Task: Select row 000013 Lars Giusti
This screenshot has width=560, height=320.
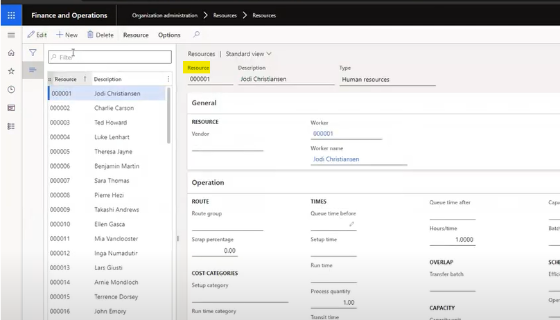Action: 107,267
